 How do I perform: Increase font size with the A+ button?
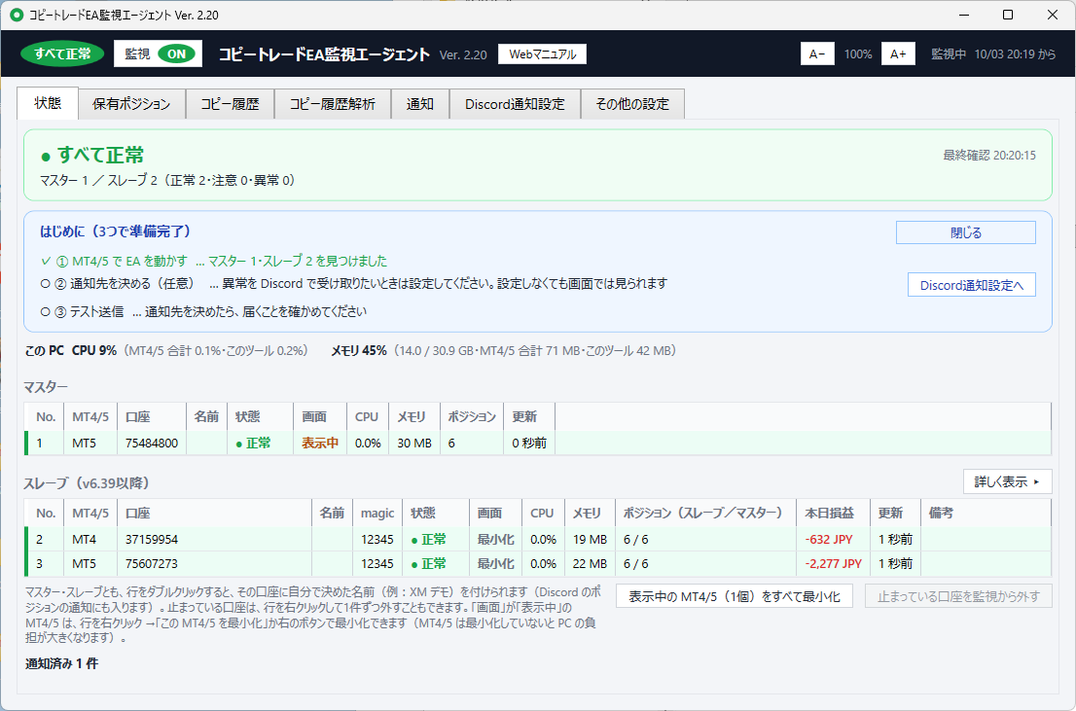tap(898, 54)
